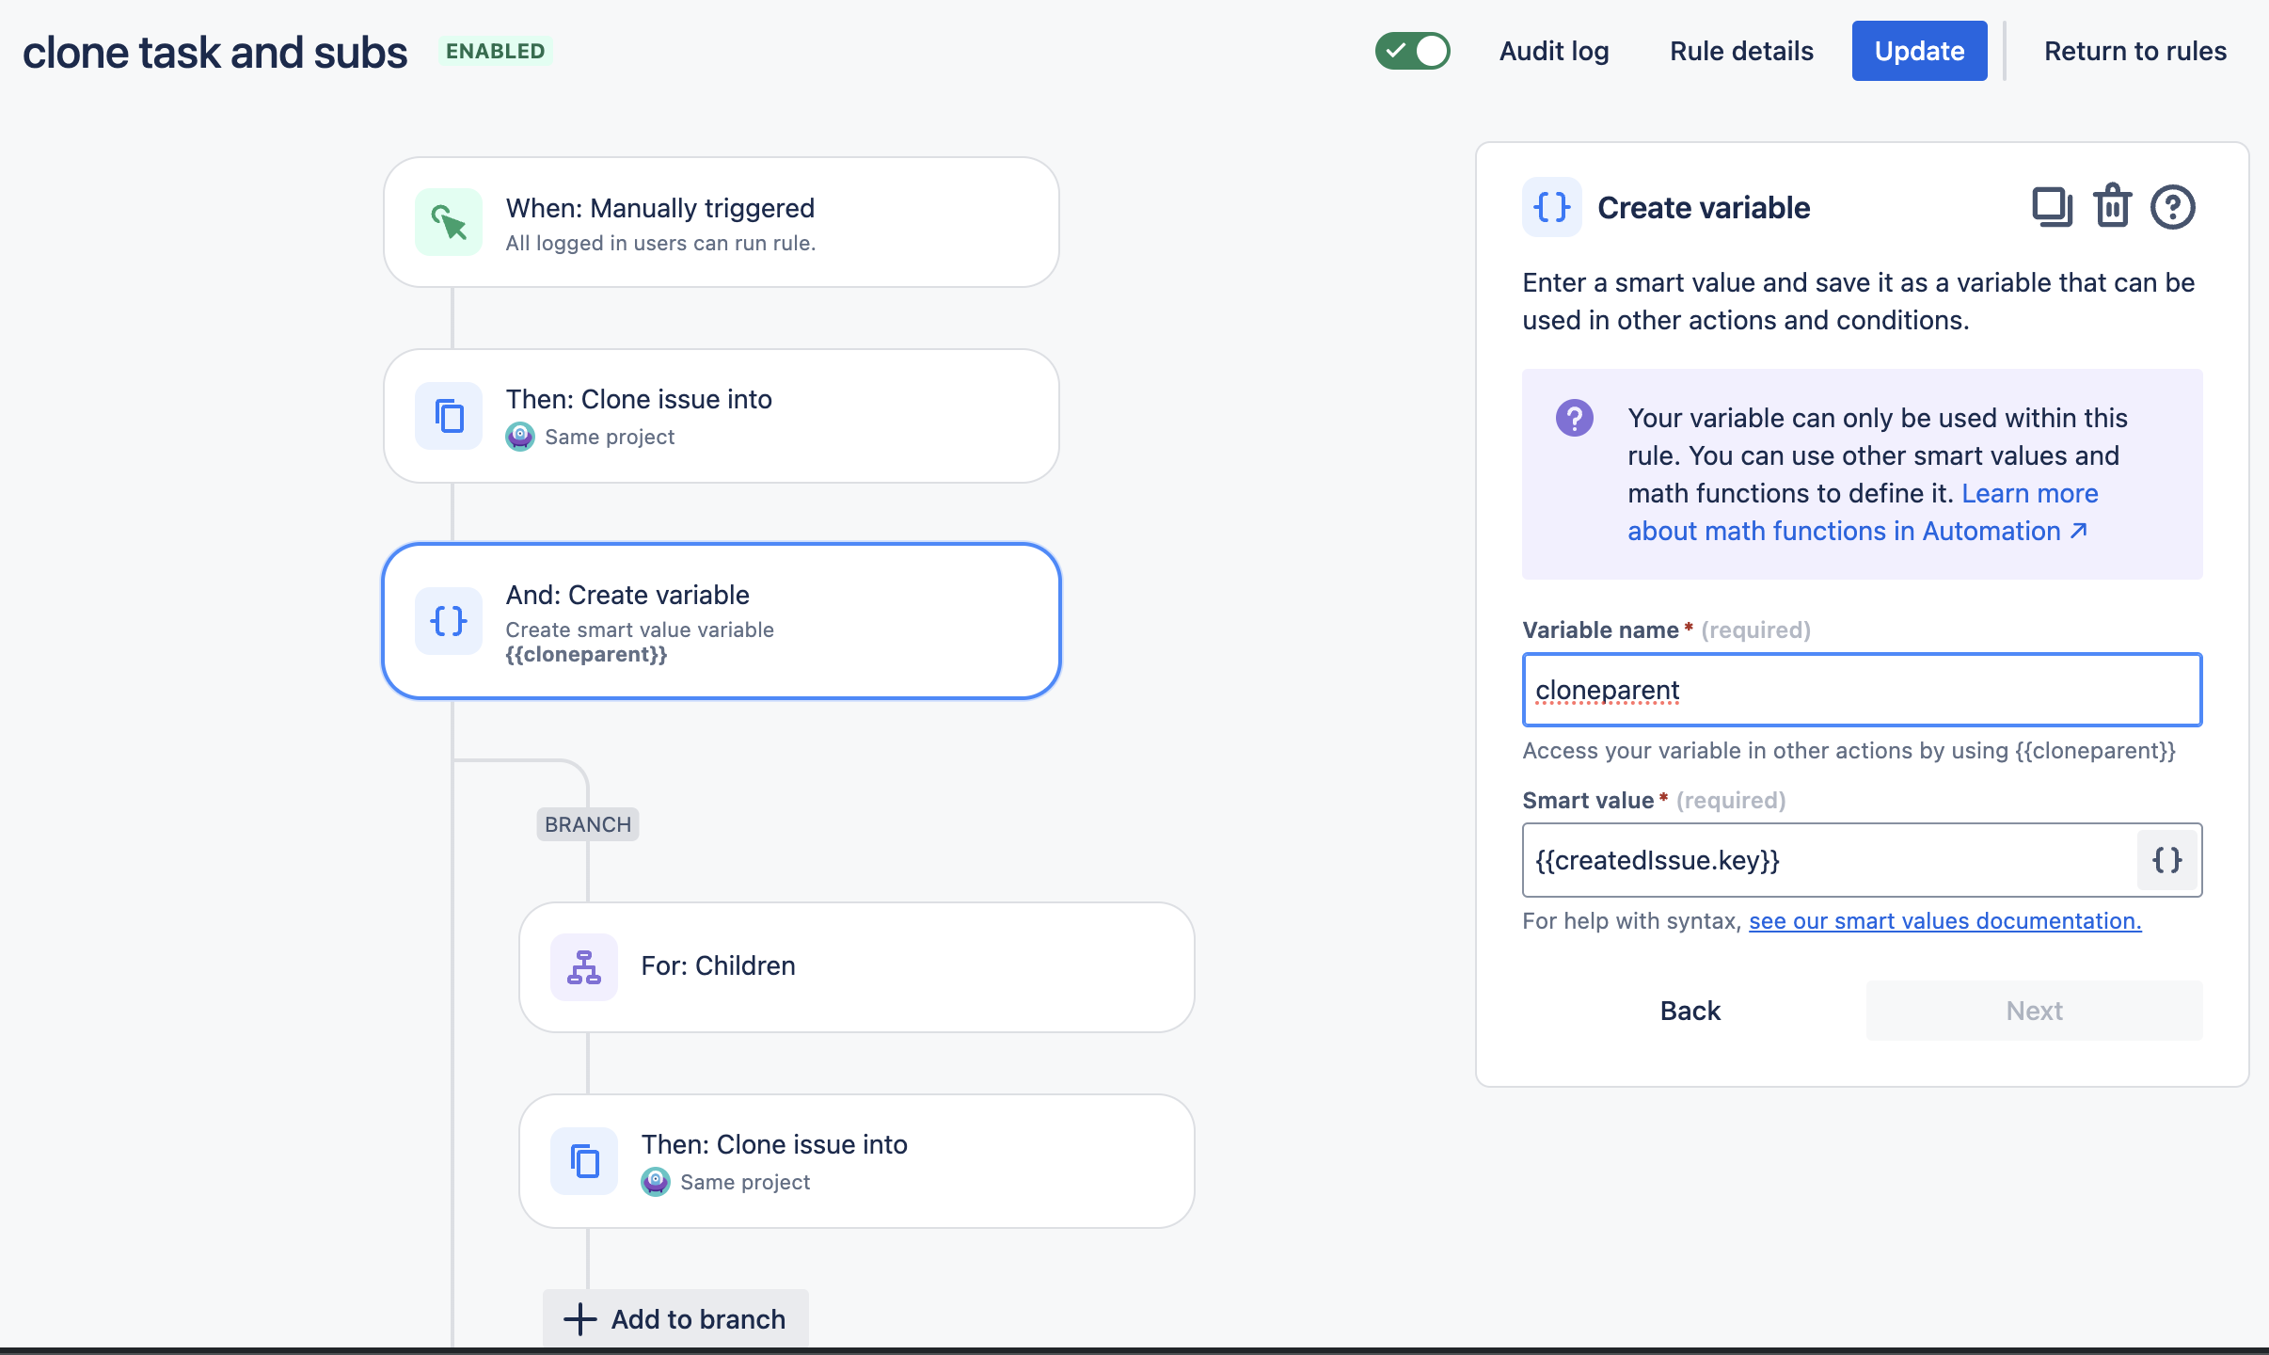Click the Create variable braces icon in flow
Image resolution: width=2269 pixels, height=1355 pixels.
tap(449, 620)
